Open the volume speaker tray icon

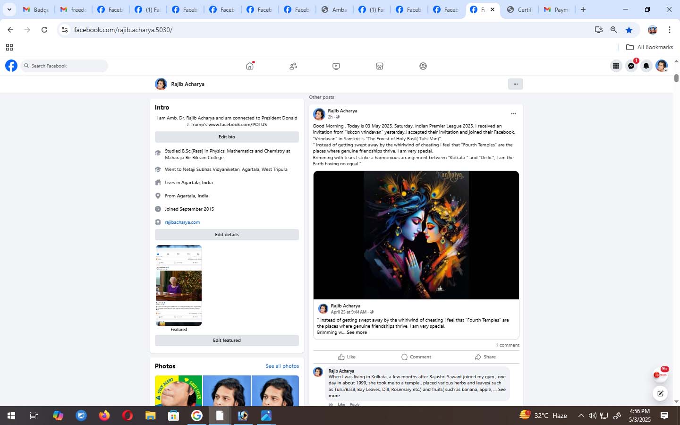click(x=592, y=416)
